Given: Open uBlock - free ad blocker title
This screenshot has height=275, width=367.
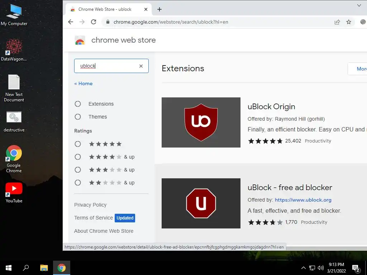Looking at the screenshot, I should 290,188.
